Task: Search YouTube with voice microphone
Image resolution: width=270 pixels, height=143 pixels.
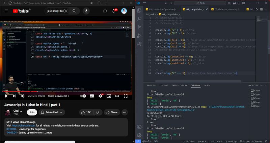Action: [86, 11]
